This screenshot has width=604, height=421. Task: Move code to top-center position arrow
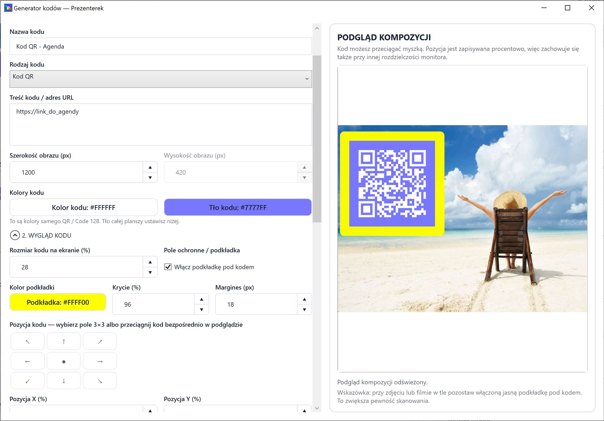coord(64,342)
